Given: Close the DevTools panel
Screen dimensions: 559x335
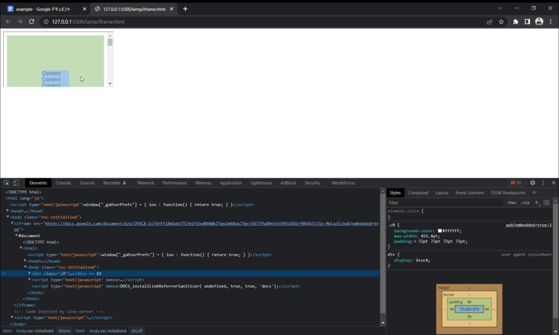Looking at the screenshot, I should pos(554,183).
